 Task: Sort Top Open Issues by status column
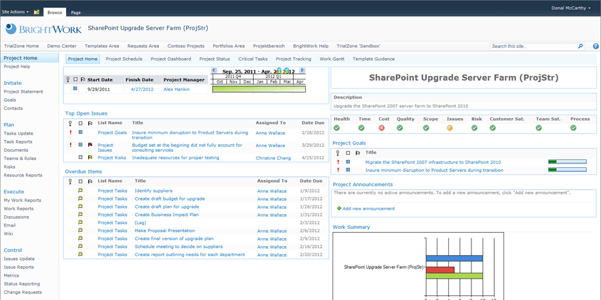[81, 123]
